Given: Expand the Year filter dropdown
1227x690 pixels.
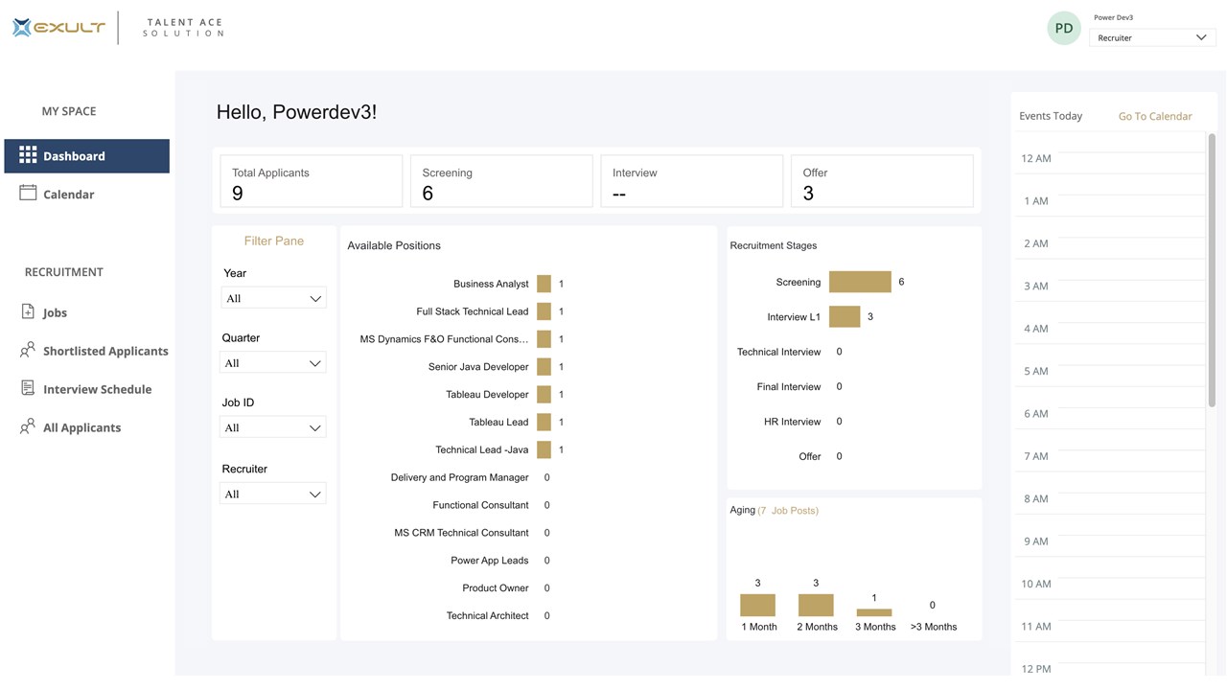Looking at the screenshot, I should click(273, 298).
